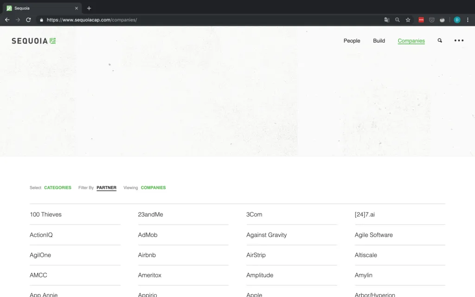Viewport: 475px width, 297px height.
Task: Open a new browser tab
Action: [x=89, y=8]
